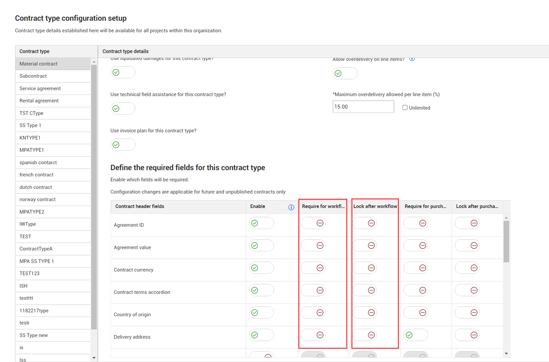Toggle Lock after purchase on Delivery address
Viewport: 549px width, 362px height.
tap(467, 335)
